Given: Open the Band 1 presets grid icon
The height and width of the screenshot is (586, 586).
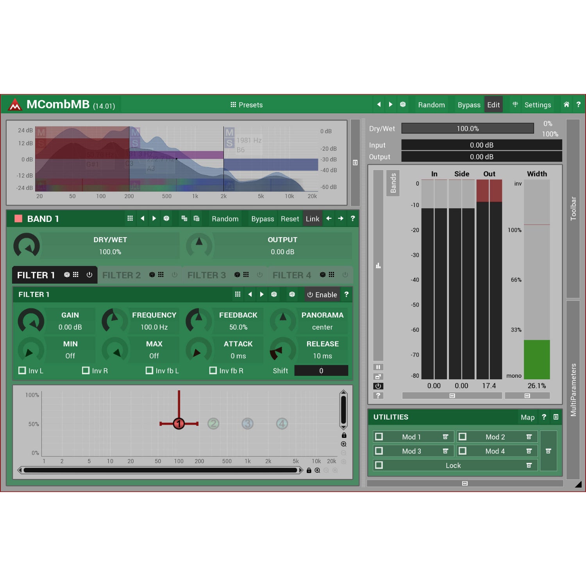Looking at the screenshot, I should point(130,218).
